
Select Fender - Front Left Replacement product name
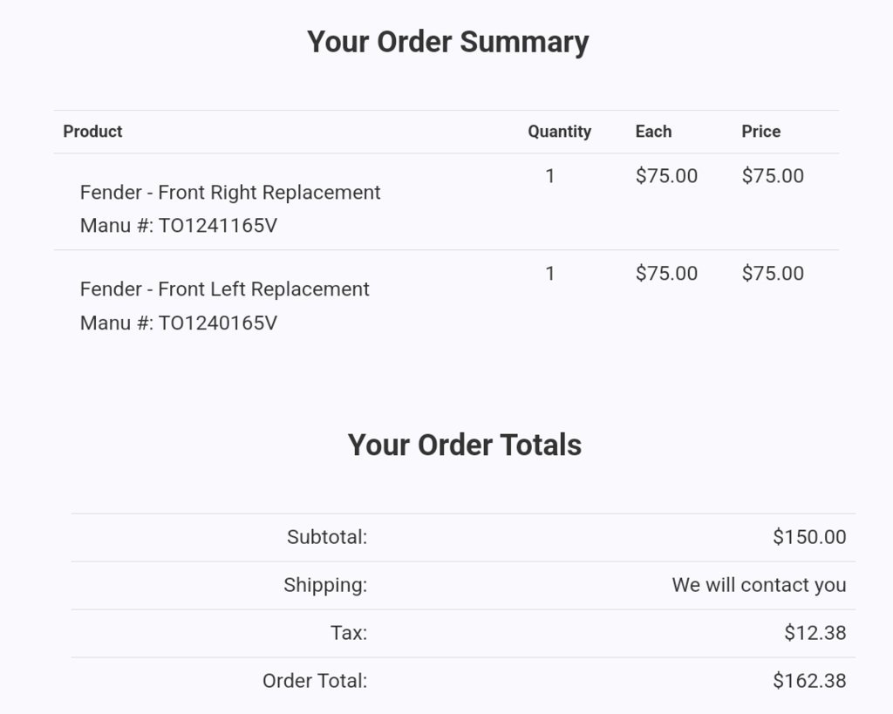pyautogui.click(x=224, y=289)
